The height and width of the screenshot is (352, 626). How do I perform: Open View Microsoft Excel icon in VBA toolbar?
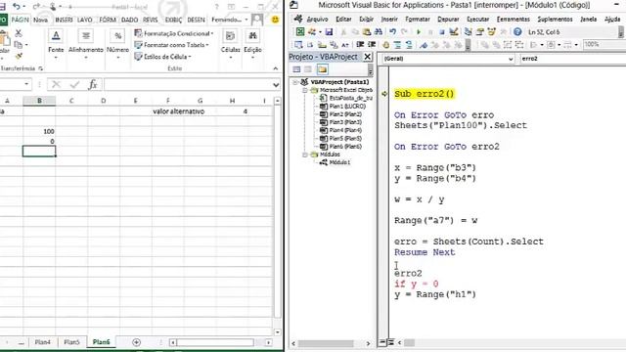click(300, 32)
